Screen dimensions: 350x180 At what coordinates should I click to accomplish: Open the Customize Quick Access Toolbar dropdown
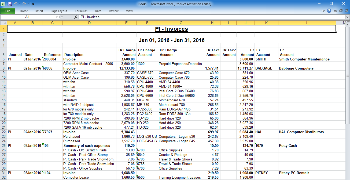pyautogui.click(x=32, y=4)
